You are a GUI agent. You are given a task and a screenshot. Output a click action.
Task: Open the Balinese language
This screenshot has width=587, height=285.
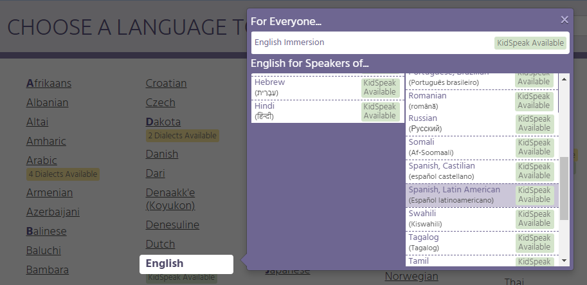[46, 232]
